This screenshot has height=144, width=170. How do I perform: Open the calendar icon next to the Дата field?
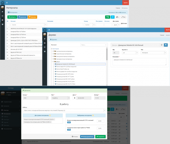[74, 98]
